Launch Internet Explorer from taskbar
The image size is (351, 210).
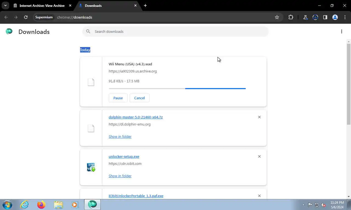tap(24, 205)
